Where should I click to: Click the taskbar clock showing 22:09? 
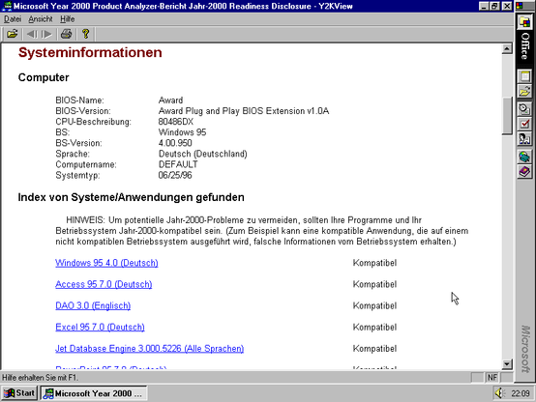(x=521, y=394)
